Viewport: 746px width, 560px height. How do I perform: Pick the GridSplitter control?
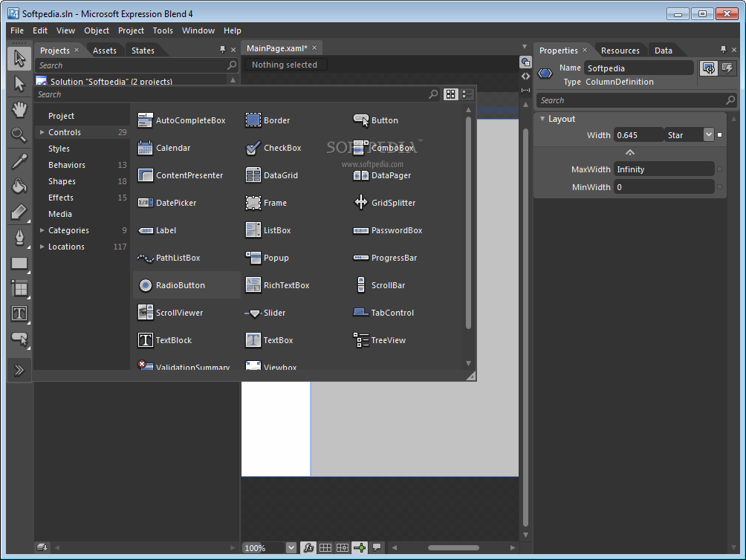pos(385,203)
